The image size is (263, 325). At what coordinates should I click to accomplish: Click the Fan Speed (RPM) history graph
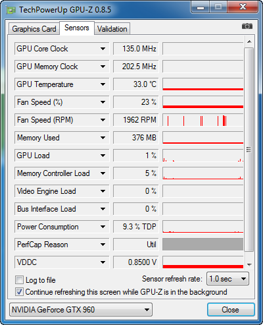click(x=203, y=120)
